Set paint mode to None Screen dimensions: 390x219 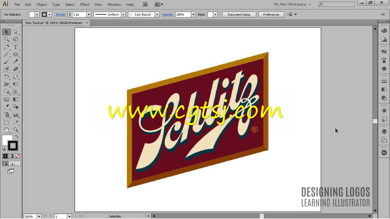click(x=18, y=156)
